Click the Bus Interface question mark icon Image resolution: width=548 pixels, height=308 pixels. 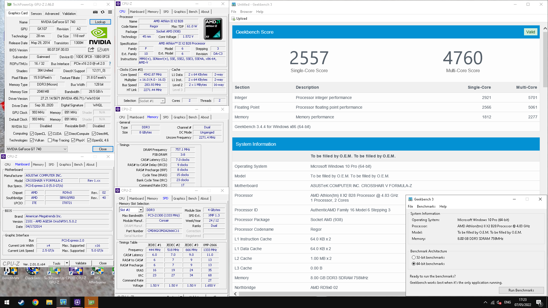tap(110, 64)
